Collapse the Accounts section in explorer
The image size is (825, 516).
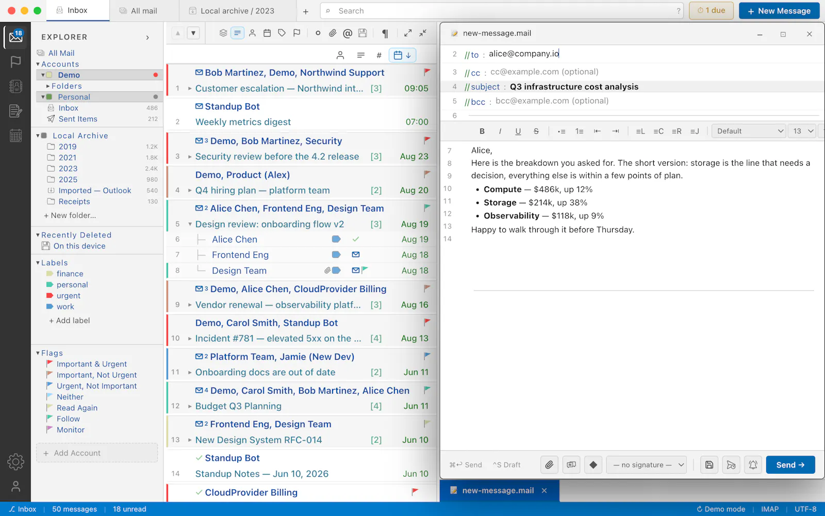[x=38, y=64]
